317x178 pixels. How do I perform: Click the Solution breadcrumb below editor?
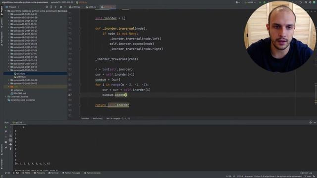[85, 119]
